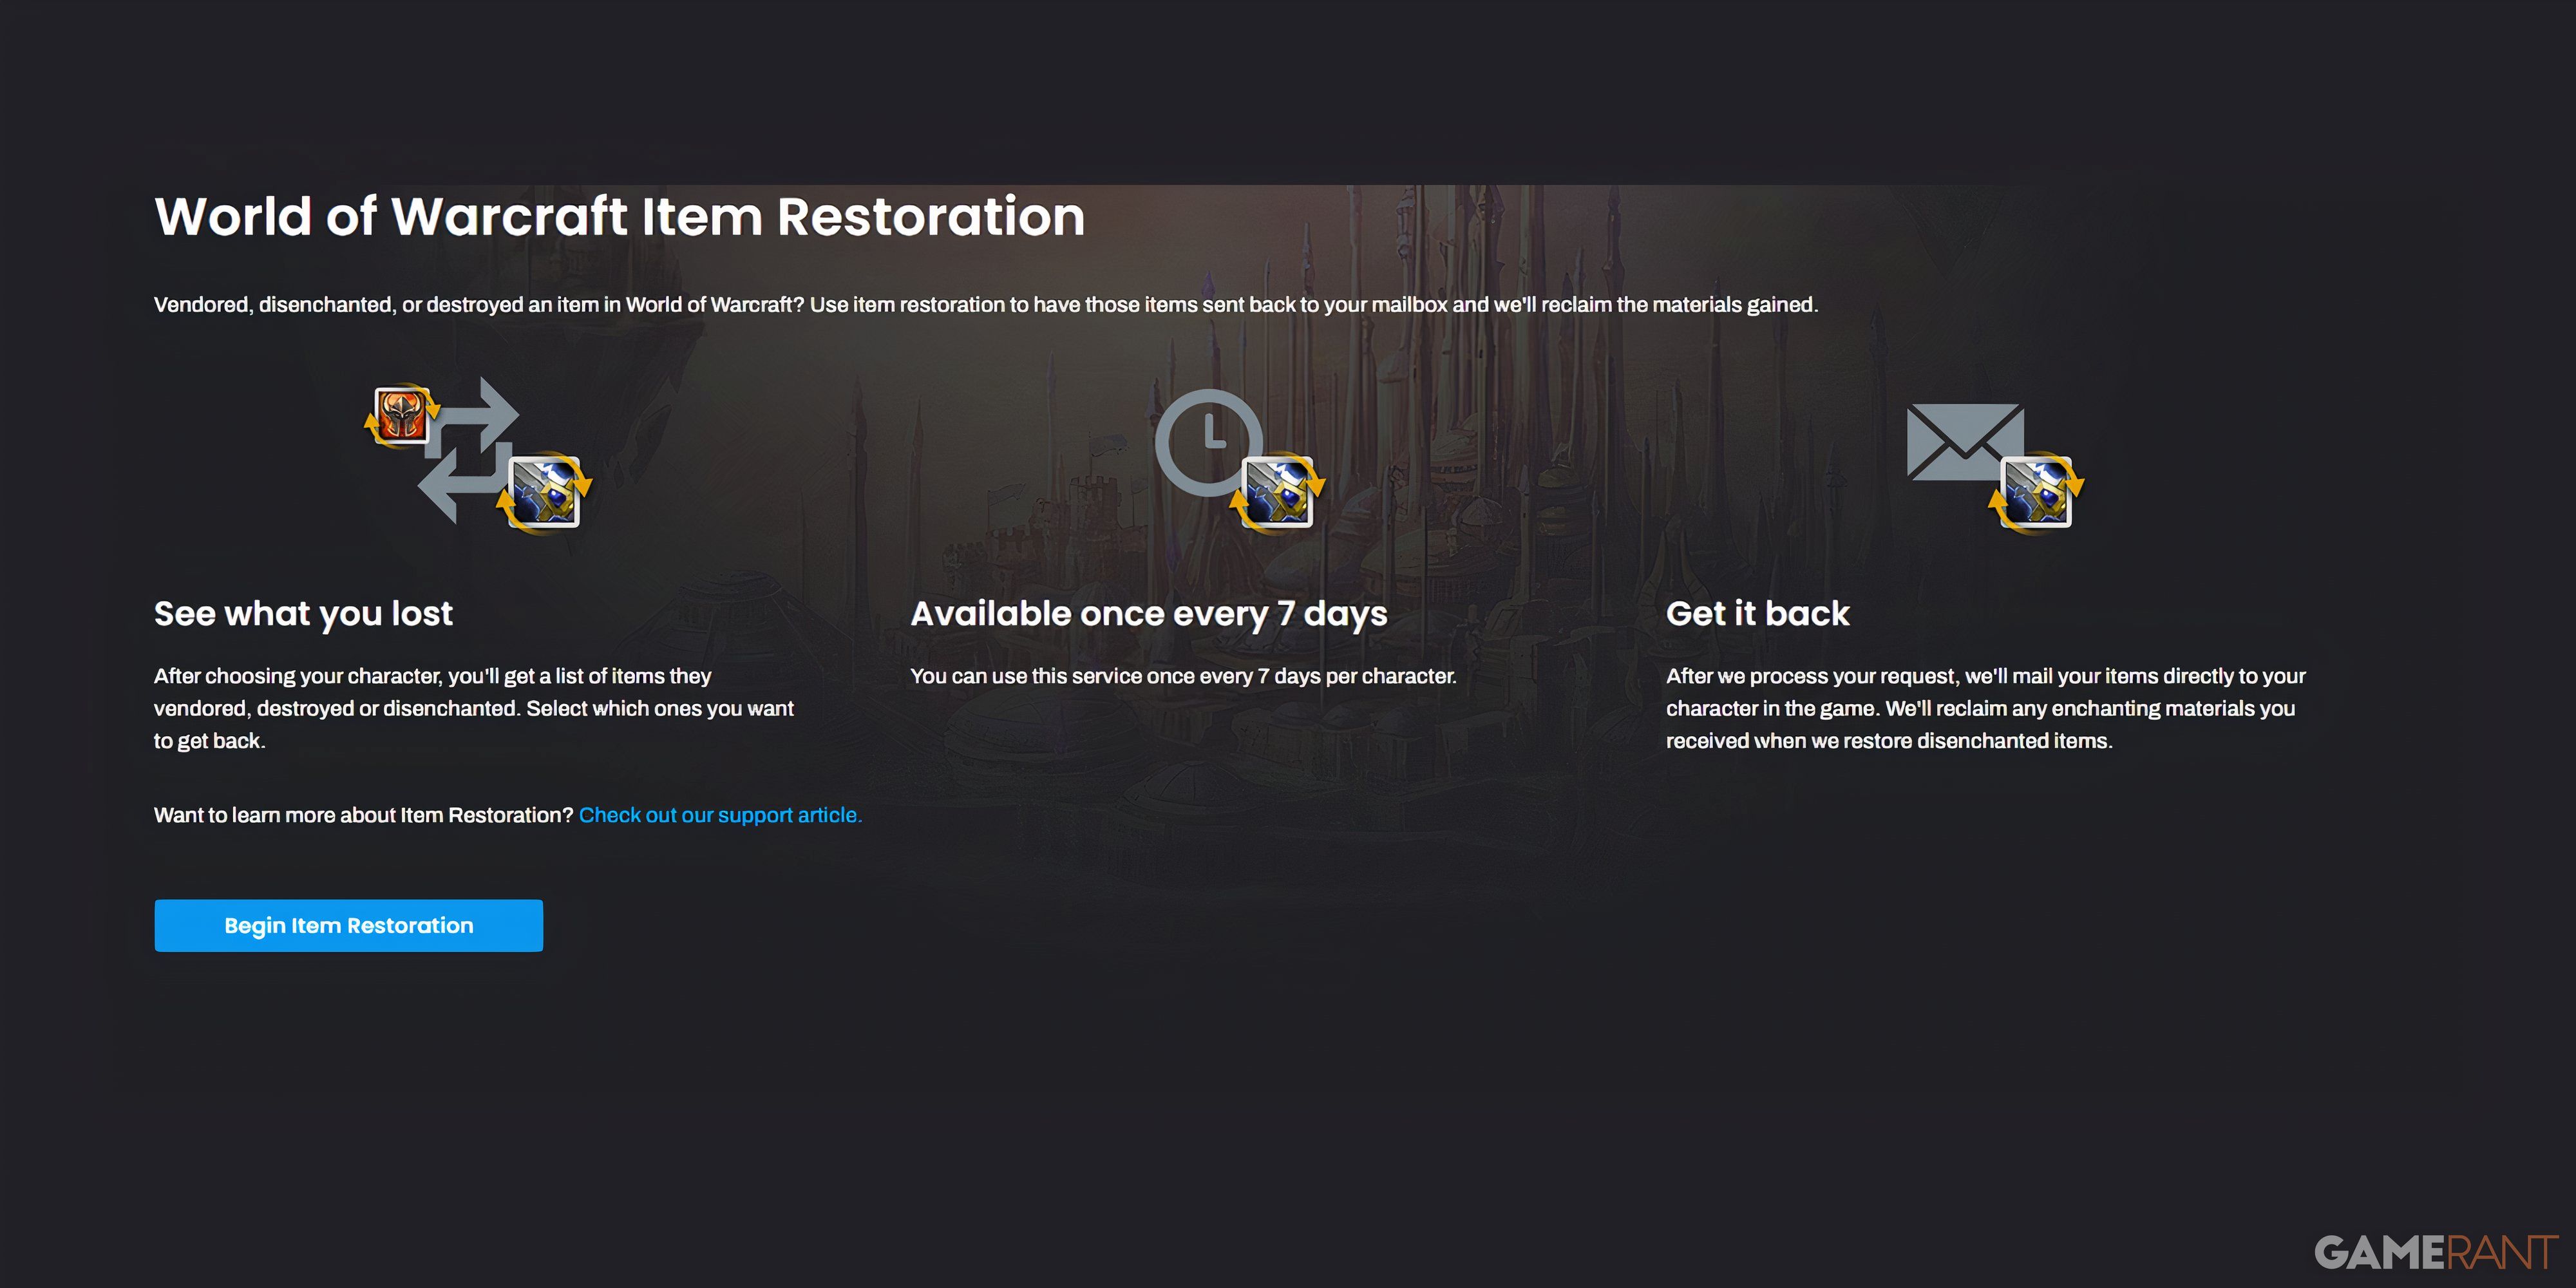
Task: Click the 'Available once every 7 days' heading
Action: [1148, 613]
